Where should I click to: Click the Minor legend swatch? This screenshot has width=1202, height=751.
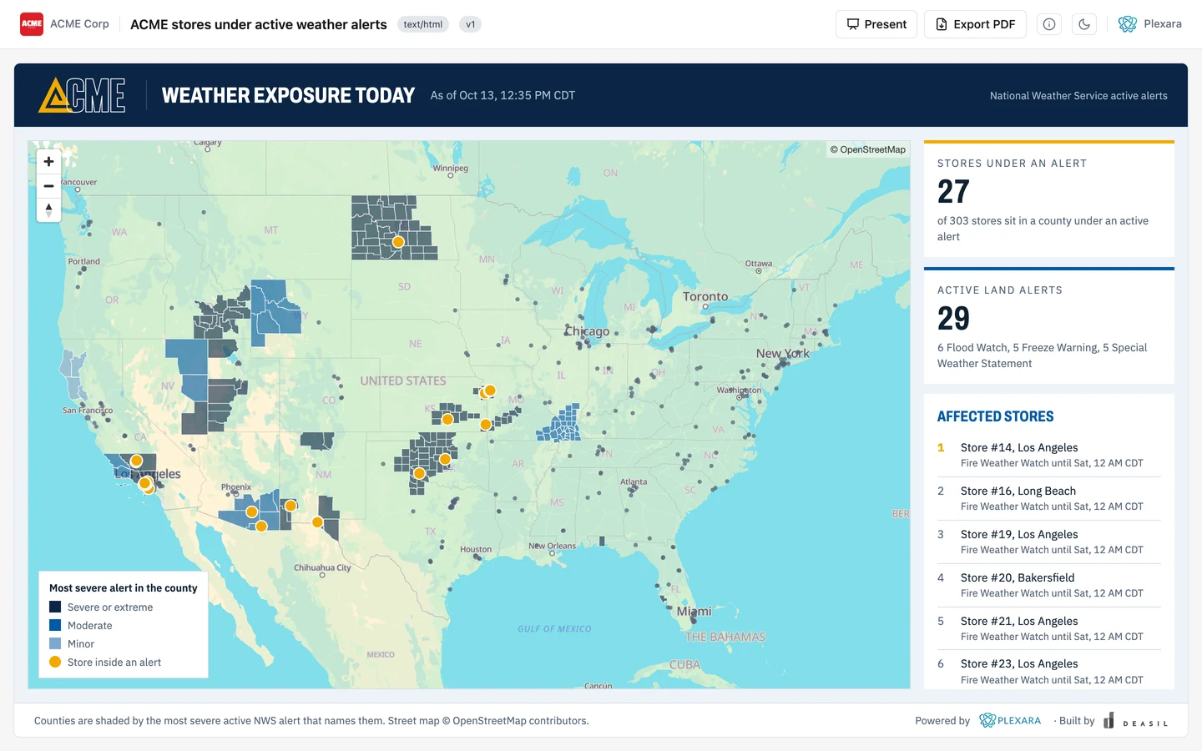55,643
